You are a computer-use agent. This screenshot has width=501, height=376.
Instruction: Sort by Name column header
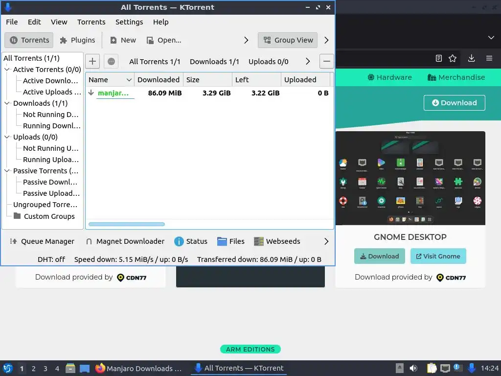pyautogui.click(x=110, y=80)
